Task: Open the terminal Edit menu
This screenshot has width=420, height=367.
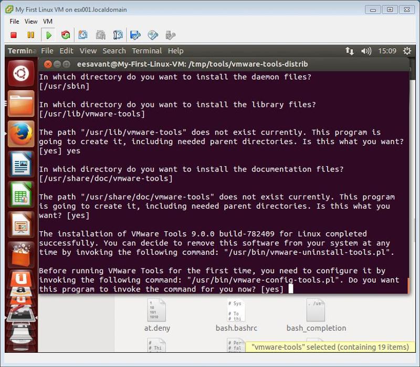Action: coord(66,51)
